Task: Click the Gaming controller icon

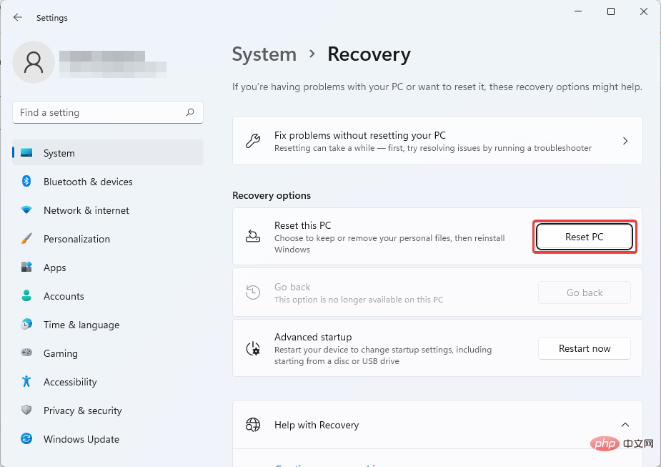Action: [x=26, y=353]
